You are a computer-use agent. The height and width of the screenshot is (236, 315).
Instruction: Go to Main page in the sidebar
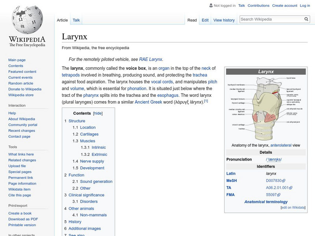(x=17, y=60)
